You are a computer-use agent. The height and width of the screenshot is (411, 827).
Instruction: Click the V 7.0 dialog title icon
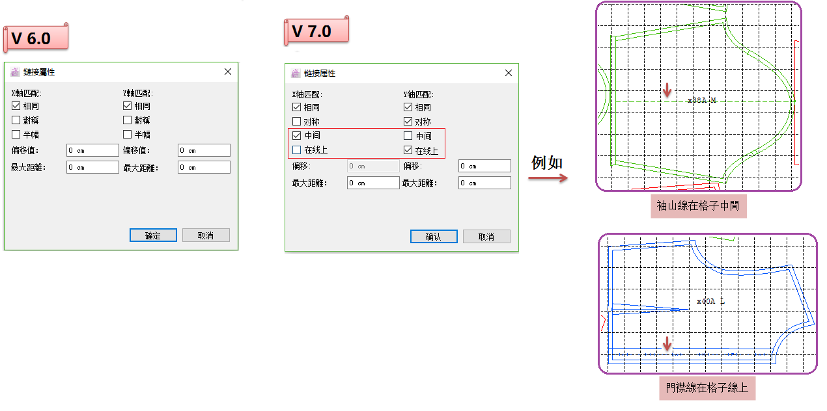pyautogui.click(x=296, y=73)
